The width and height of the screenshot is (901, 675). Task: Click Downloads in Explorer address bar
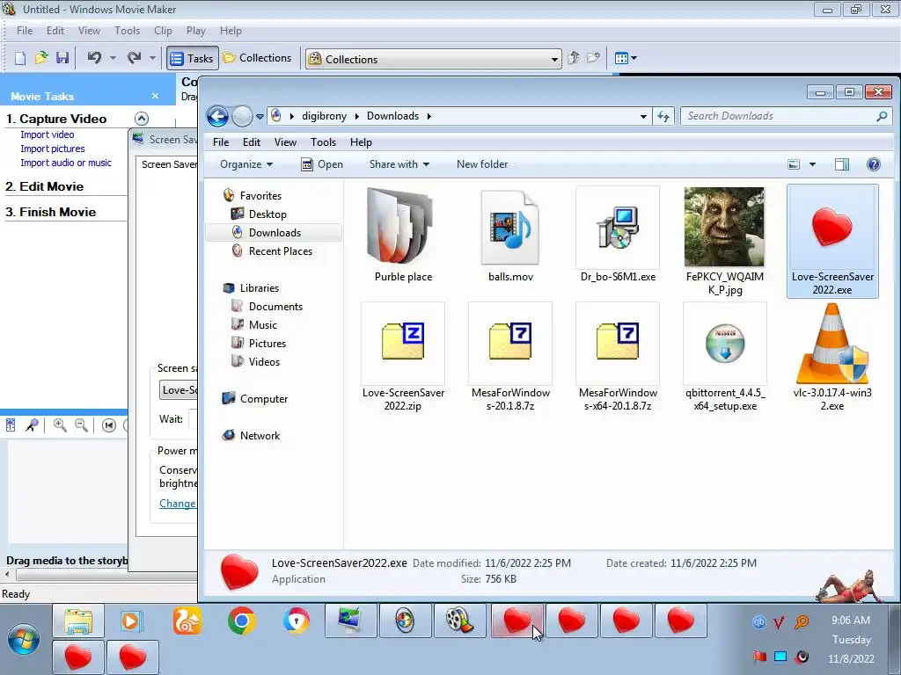coord(392,116)
